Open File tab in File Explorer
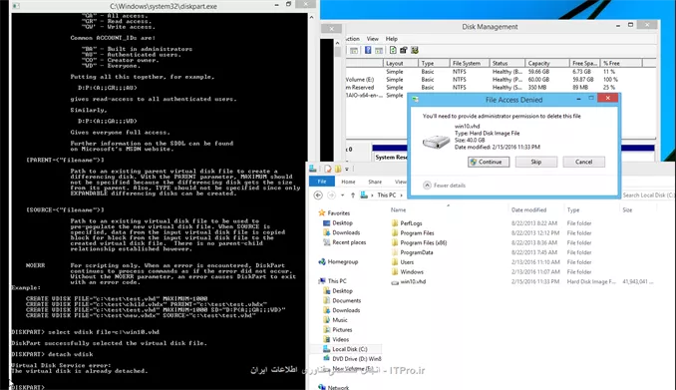 (322, 182)
